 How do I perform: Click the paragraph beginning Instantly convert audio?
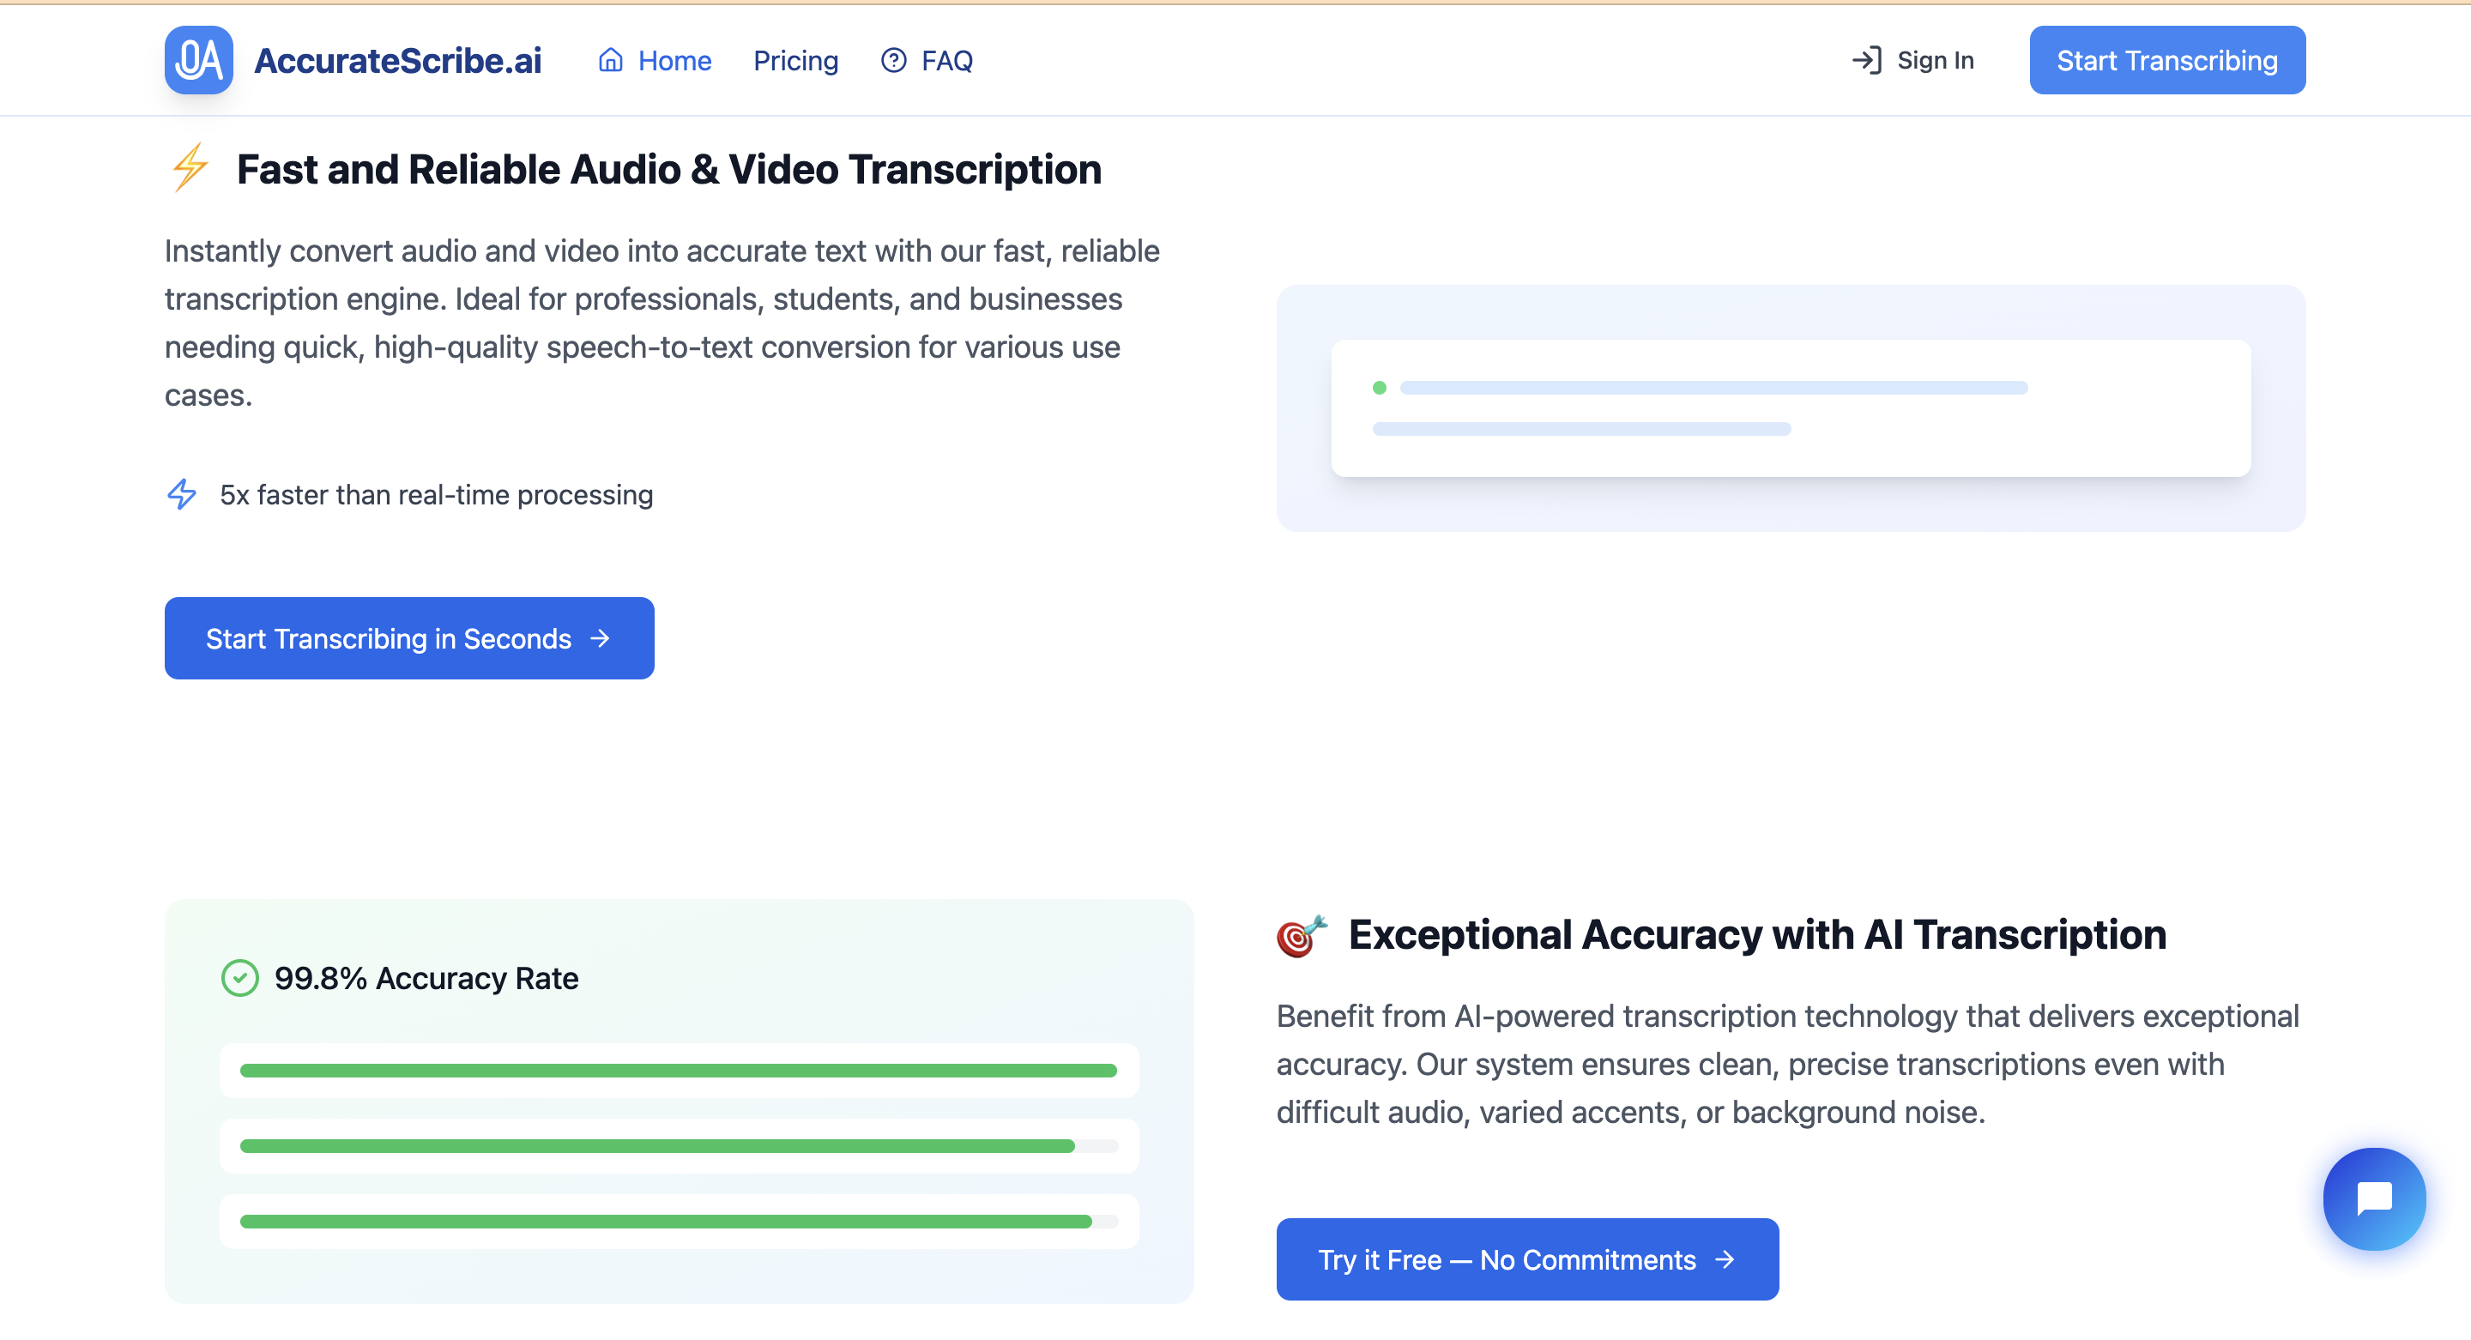coord(662,323)
